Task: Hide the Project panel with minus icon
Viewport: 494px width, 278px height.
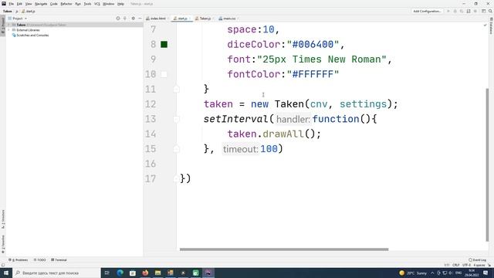Action: [140, 19]
